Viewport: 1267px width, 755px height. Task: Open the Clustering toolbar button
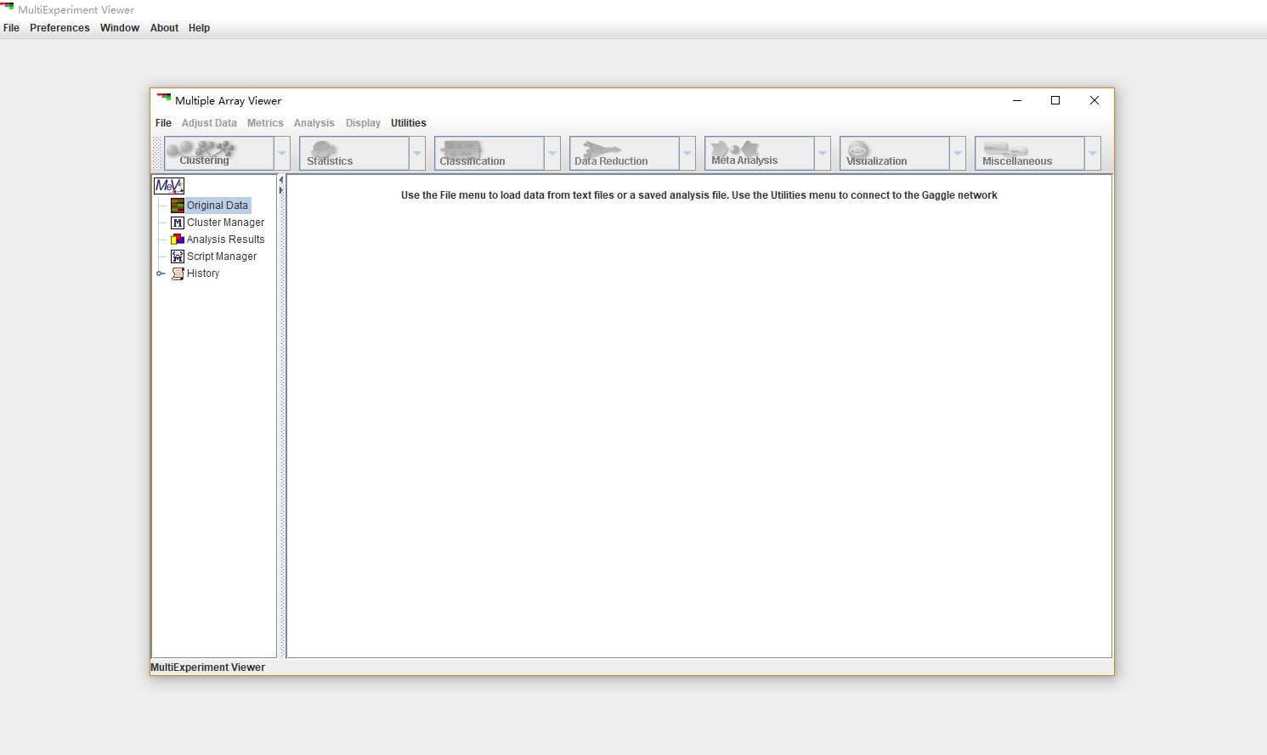[219, 154]
